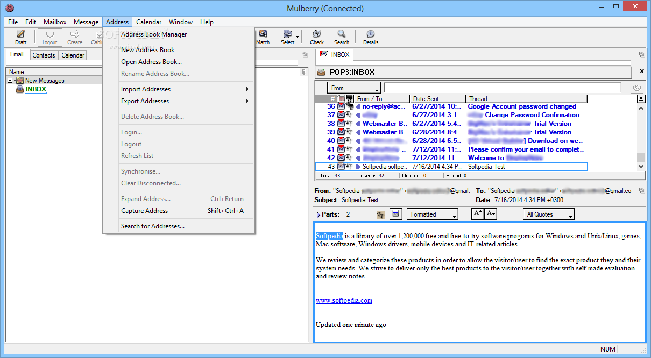This screenshot has width=651, height=358.
Task: Sort by the From / To column header
Action: (382, 99)
